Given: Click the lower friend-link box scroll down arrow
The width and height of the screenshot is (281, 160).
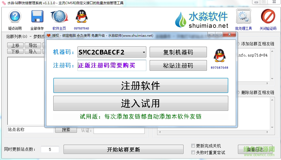Looking at the screenshot, I should [x=272, y=127].
